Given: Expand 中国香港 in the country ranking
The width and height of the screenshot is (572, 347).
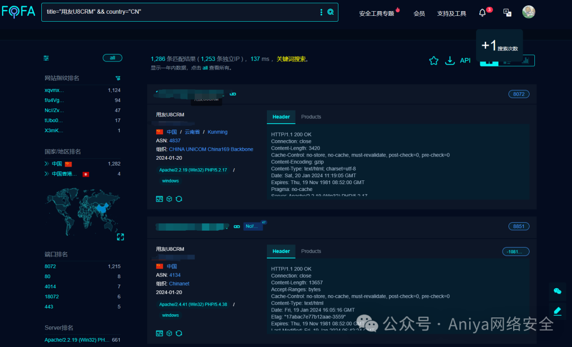Looking at the screenshot, I should [x=48, y=173].
